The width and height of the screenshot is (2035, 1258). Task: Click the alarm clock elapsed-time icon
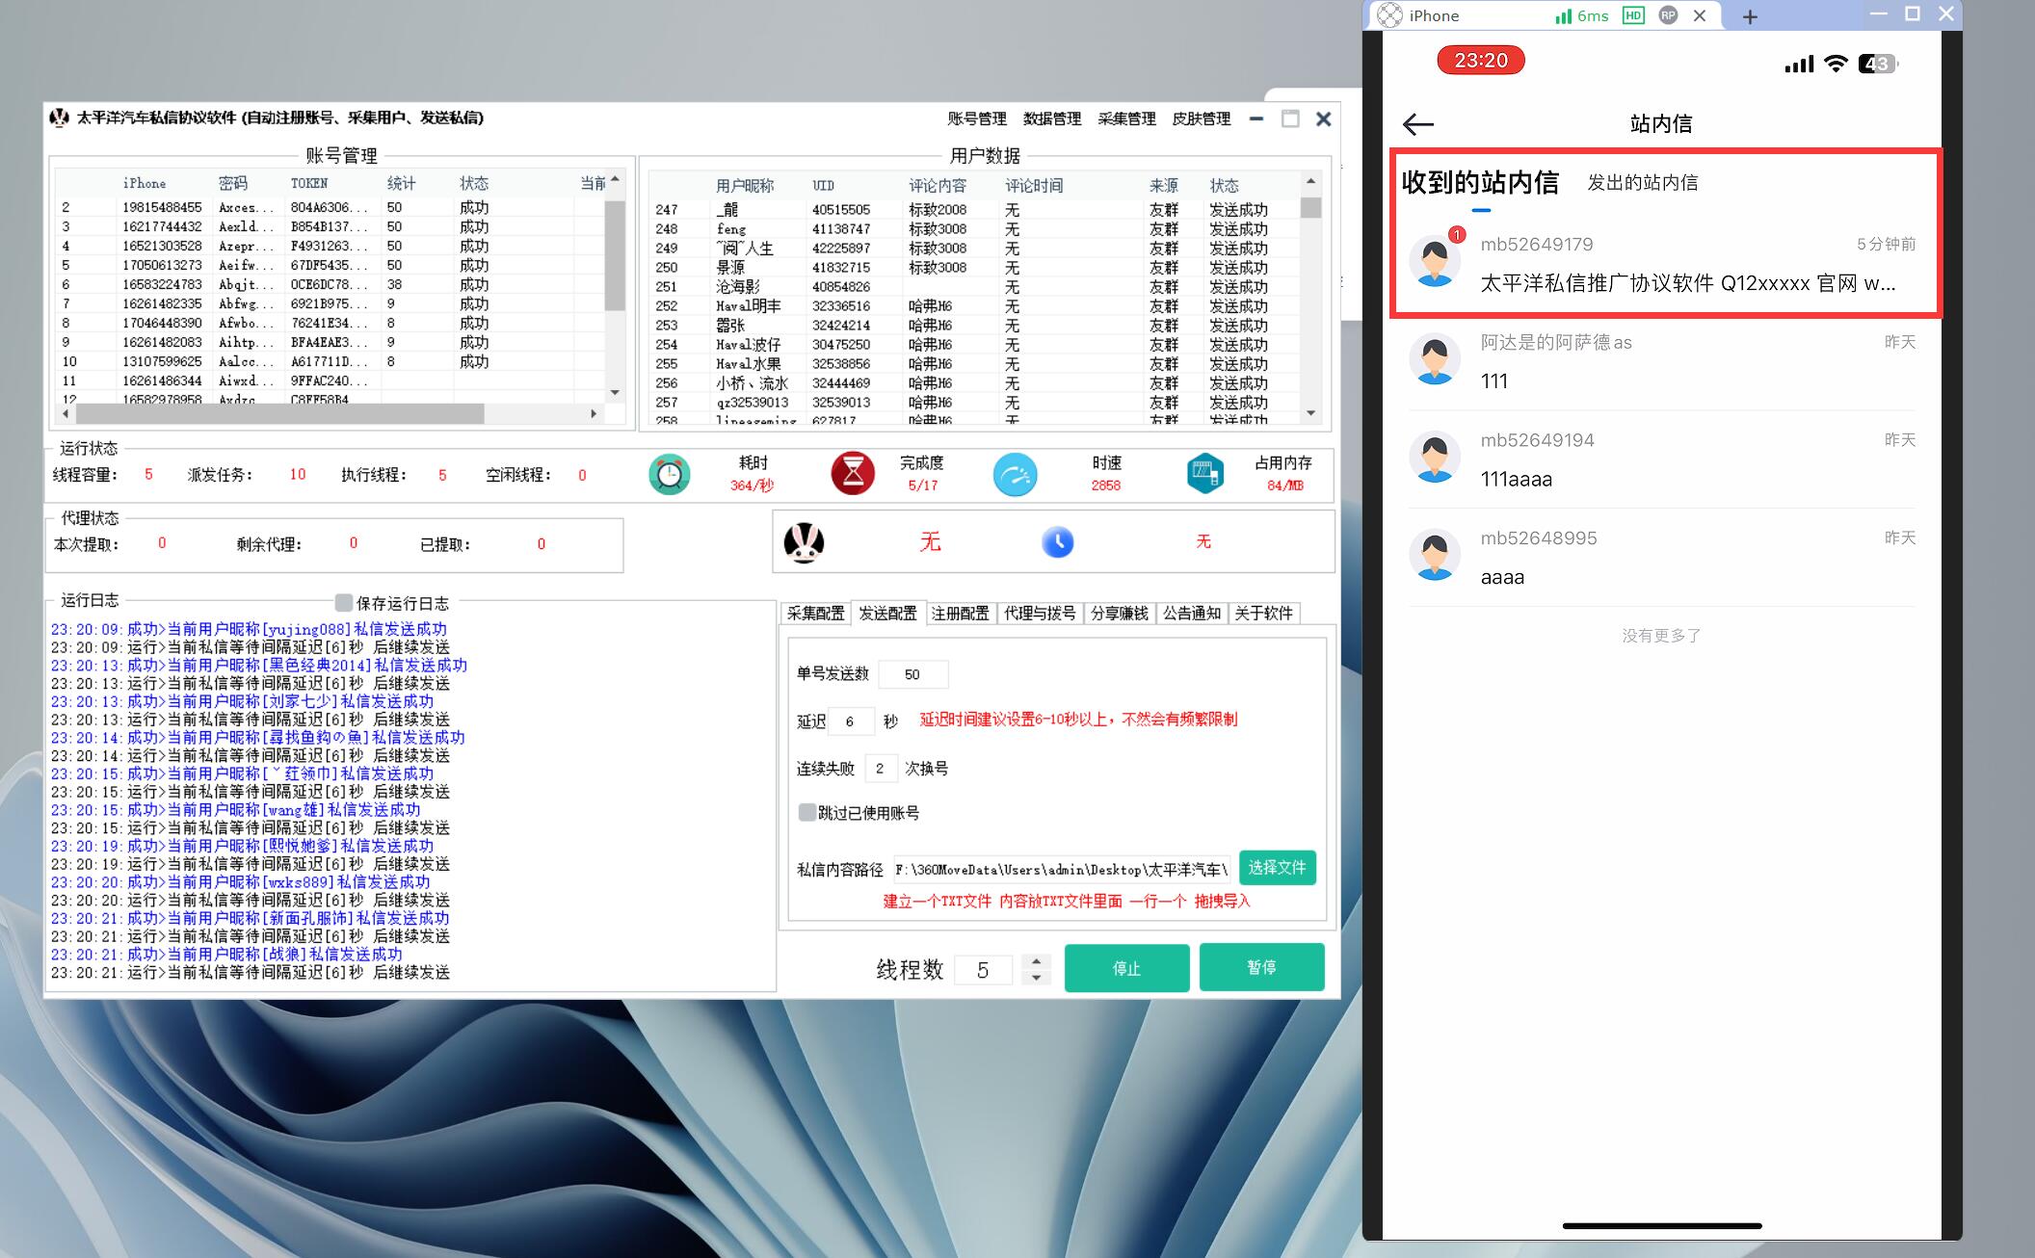pos(669,474)
